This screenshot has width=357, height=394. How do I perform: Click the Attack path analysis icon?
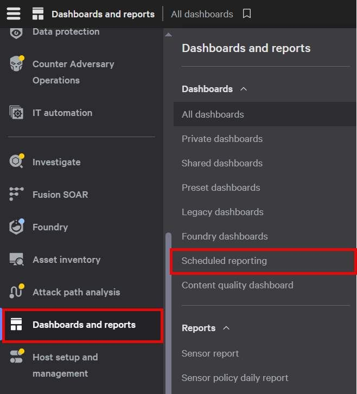click(17, 292)
